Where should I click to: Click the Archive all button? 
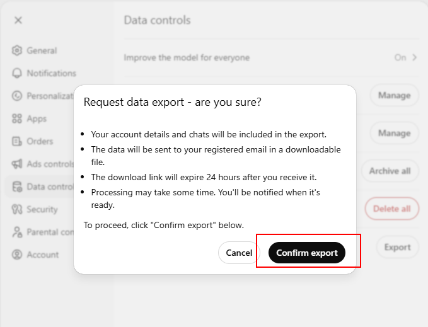coord(390,171)
